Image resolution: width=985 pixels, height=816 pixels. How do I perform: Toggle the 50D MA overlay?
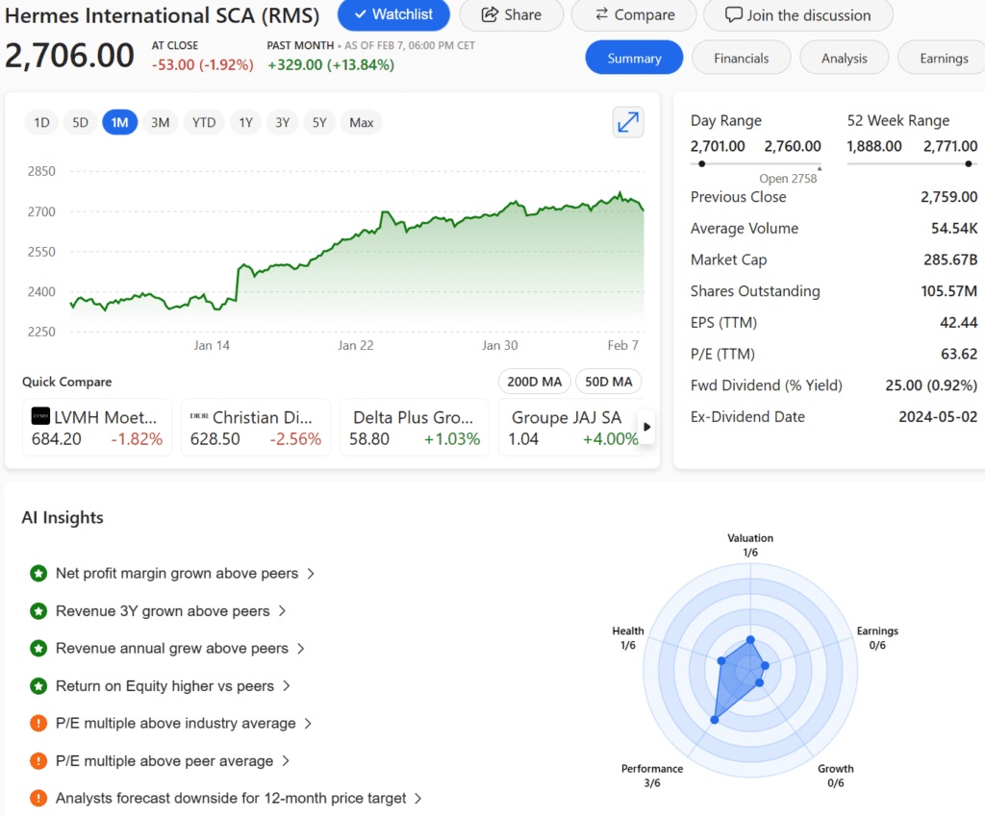tap(609, 382)
